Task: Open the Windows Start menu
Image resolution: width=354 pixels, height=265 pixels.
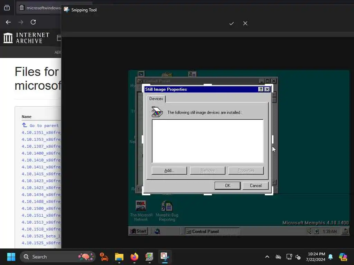Action: [x=11, y=257]
